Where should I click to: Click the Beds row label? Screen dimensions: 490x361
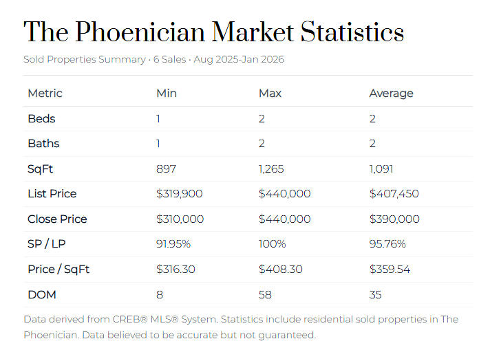pos(41,119)
